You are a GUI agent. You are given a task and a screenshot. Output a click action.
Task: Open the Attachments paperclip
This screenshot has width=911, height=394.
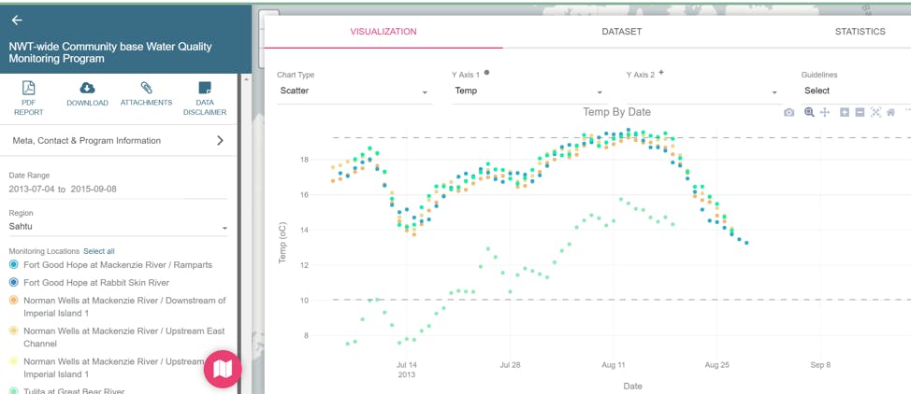click(147, 94)
